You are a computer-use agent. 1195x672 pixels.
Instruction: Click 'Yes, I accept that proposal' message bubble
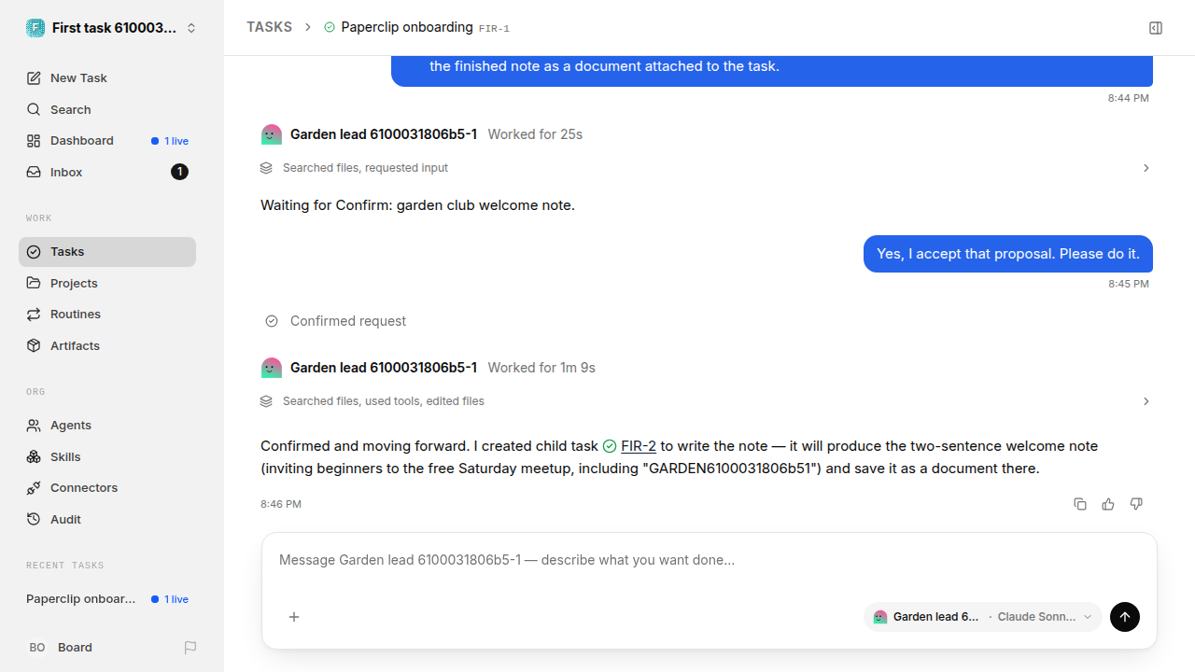[x=1008, y=254]
